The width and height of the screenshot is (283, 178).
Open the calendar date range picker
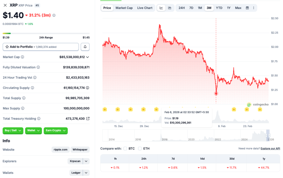pyautogui.click(x=247, y=8)
